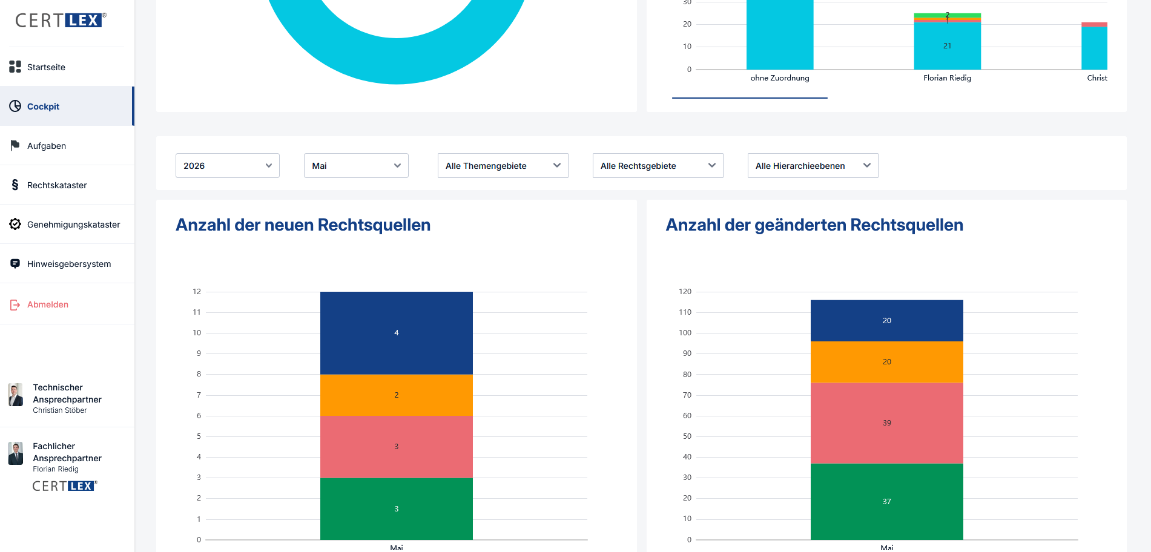Screen dimensions: 1151x552
Task: Open the 2026 year dropdown
Action: 228,165
